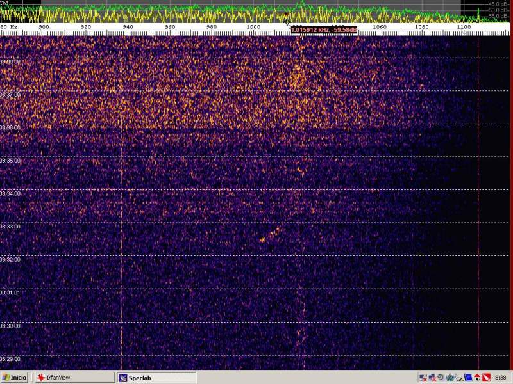Open the Inicio start menu

tap(14, 378)
